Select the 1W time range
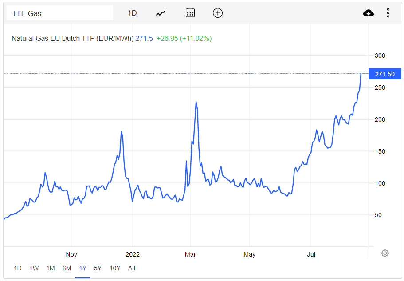 [34, 268]
